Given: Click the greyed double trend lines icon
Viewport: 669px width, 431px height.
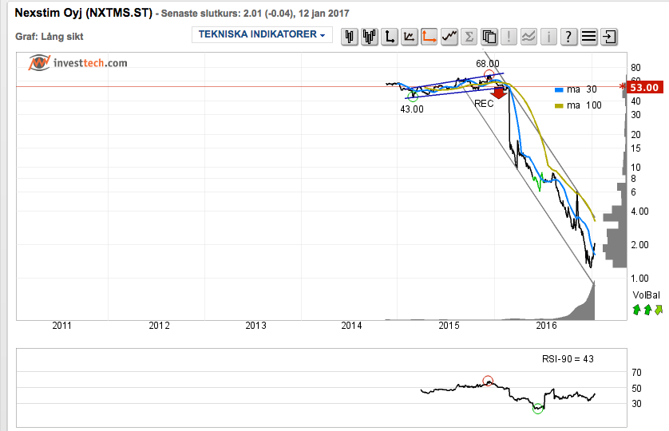Looking at the screenshot, I should [528, 37].
